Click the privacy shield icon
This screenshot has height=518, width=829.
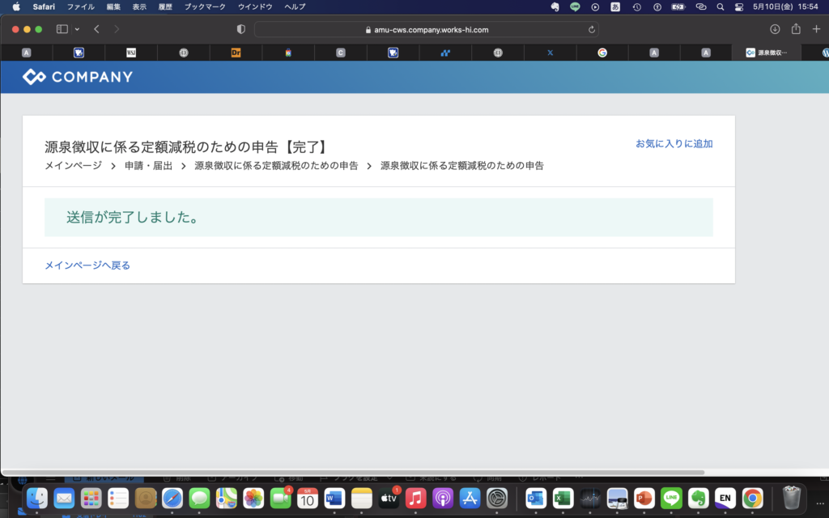point(240,29)
